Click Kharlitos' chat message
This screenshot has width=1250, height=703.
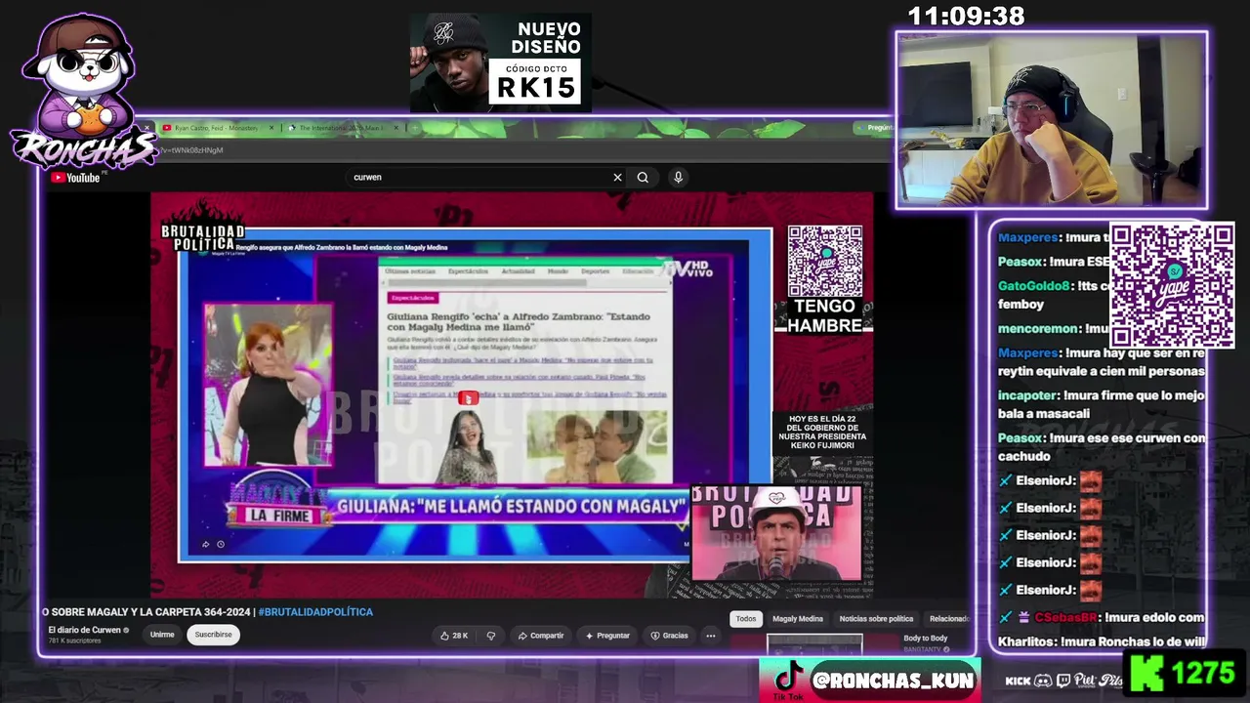click(x=1102, y=641)
